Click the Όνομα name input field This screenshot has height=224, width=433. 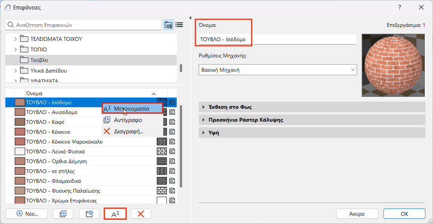coord(278,39)
